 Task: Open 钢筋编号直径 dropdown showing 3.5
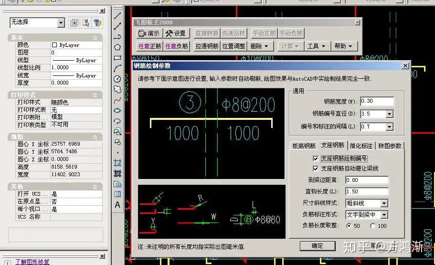coord(390,114)
